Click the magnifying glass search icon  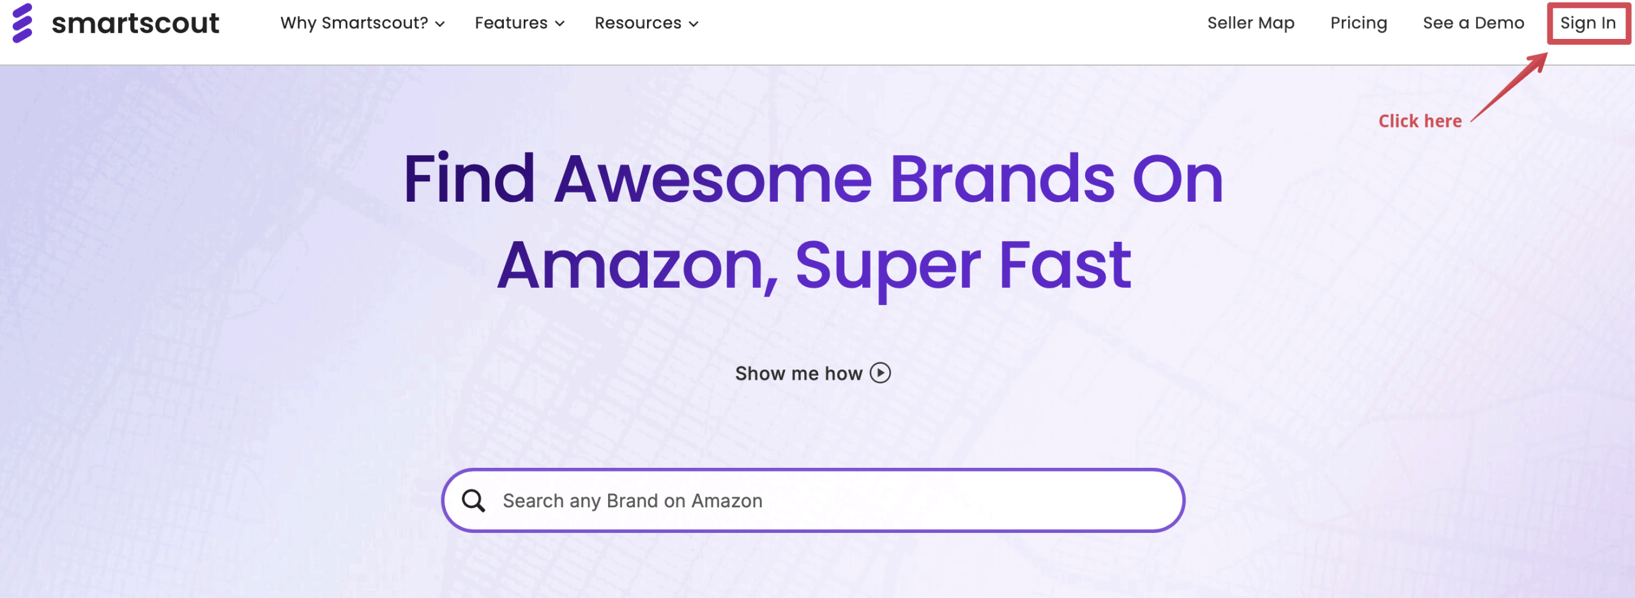(473, 501)
